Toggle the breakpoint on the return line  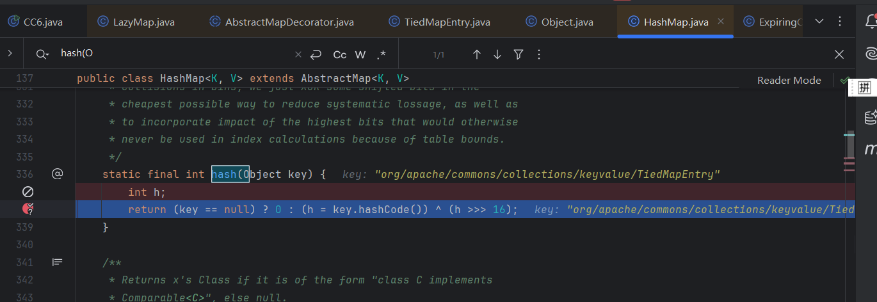(28, 209)
